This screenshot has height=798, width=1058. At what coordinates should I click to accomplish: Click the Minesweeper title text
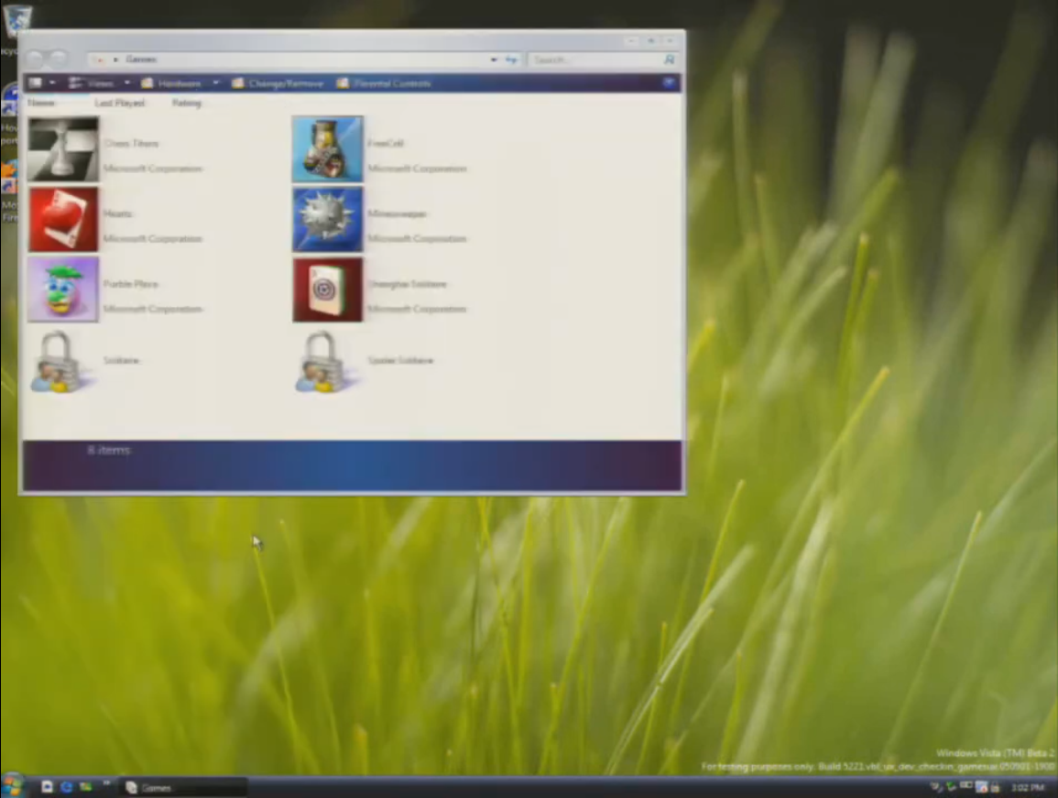(x=398, y=213)
